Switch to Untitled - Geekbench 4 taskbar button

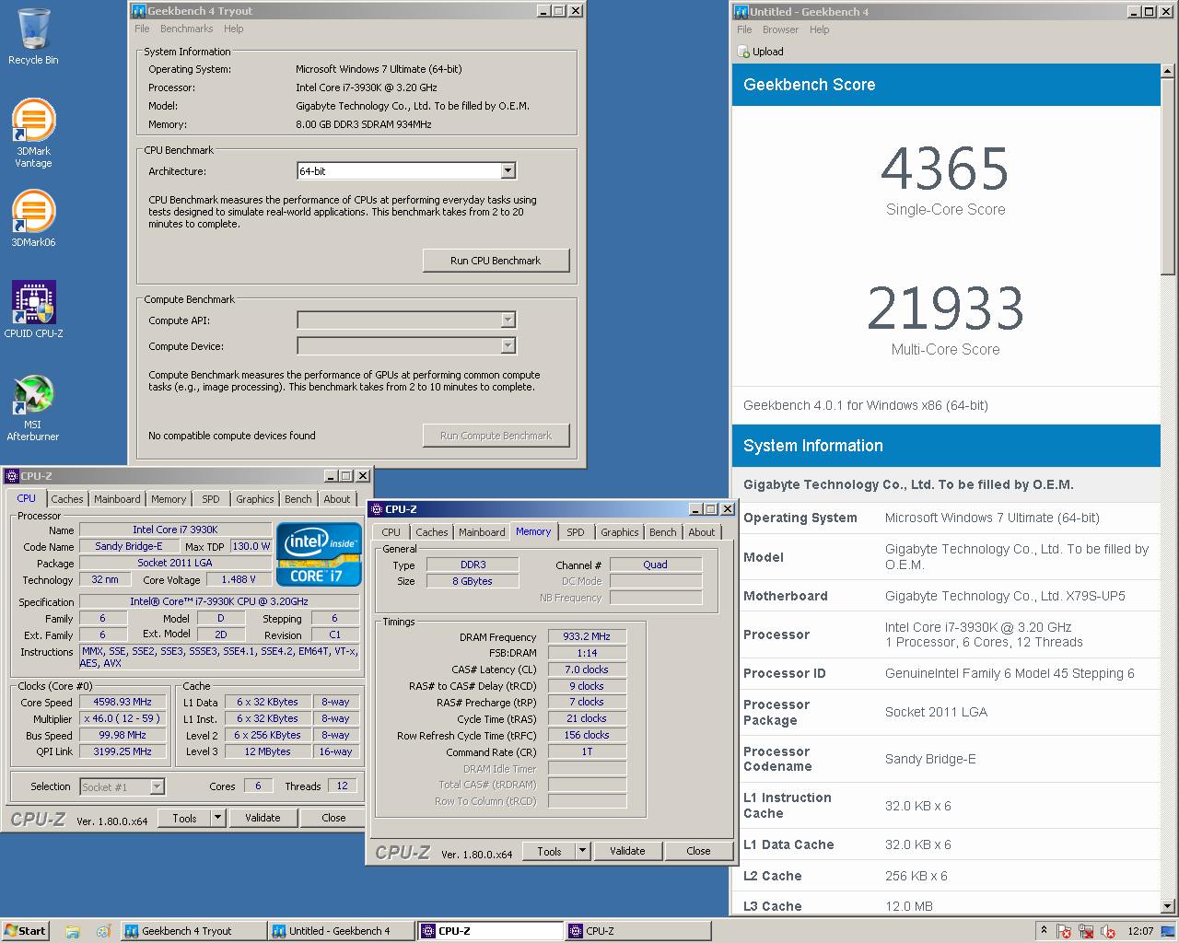pos(340,931)
